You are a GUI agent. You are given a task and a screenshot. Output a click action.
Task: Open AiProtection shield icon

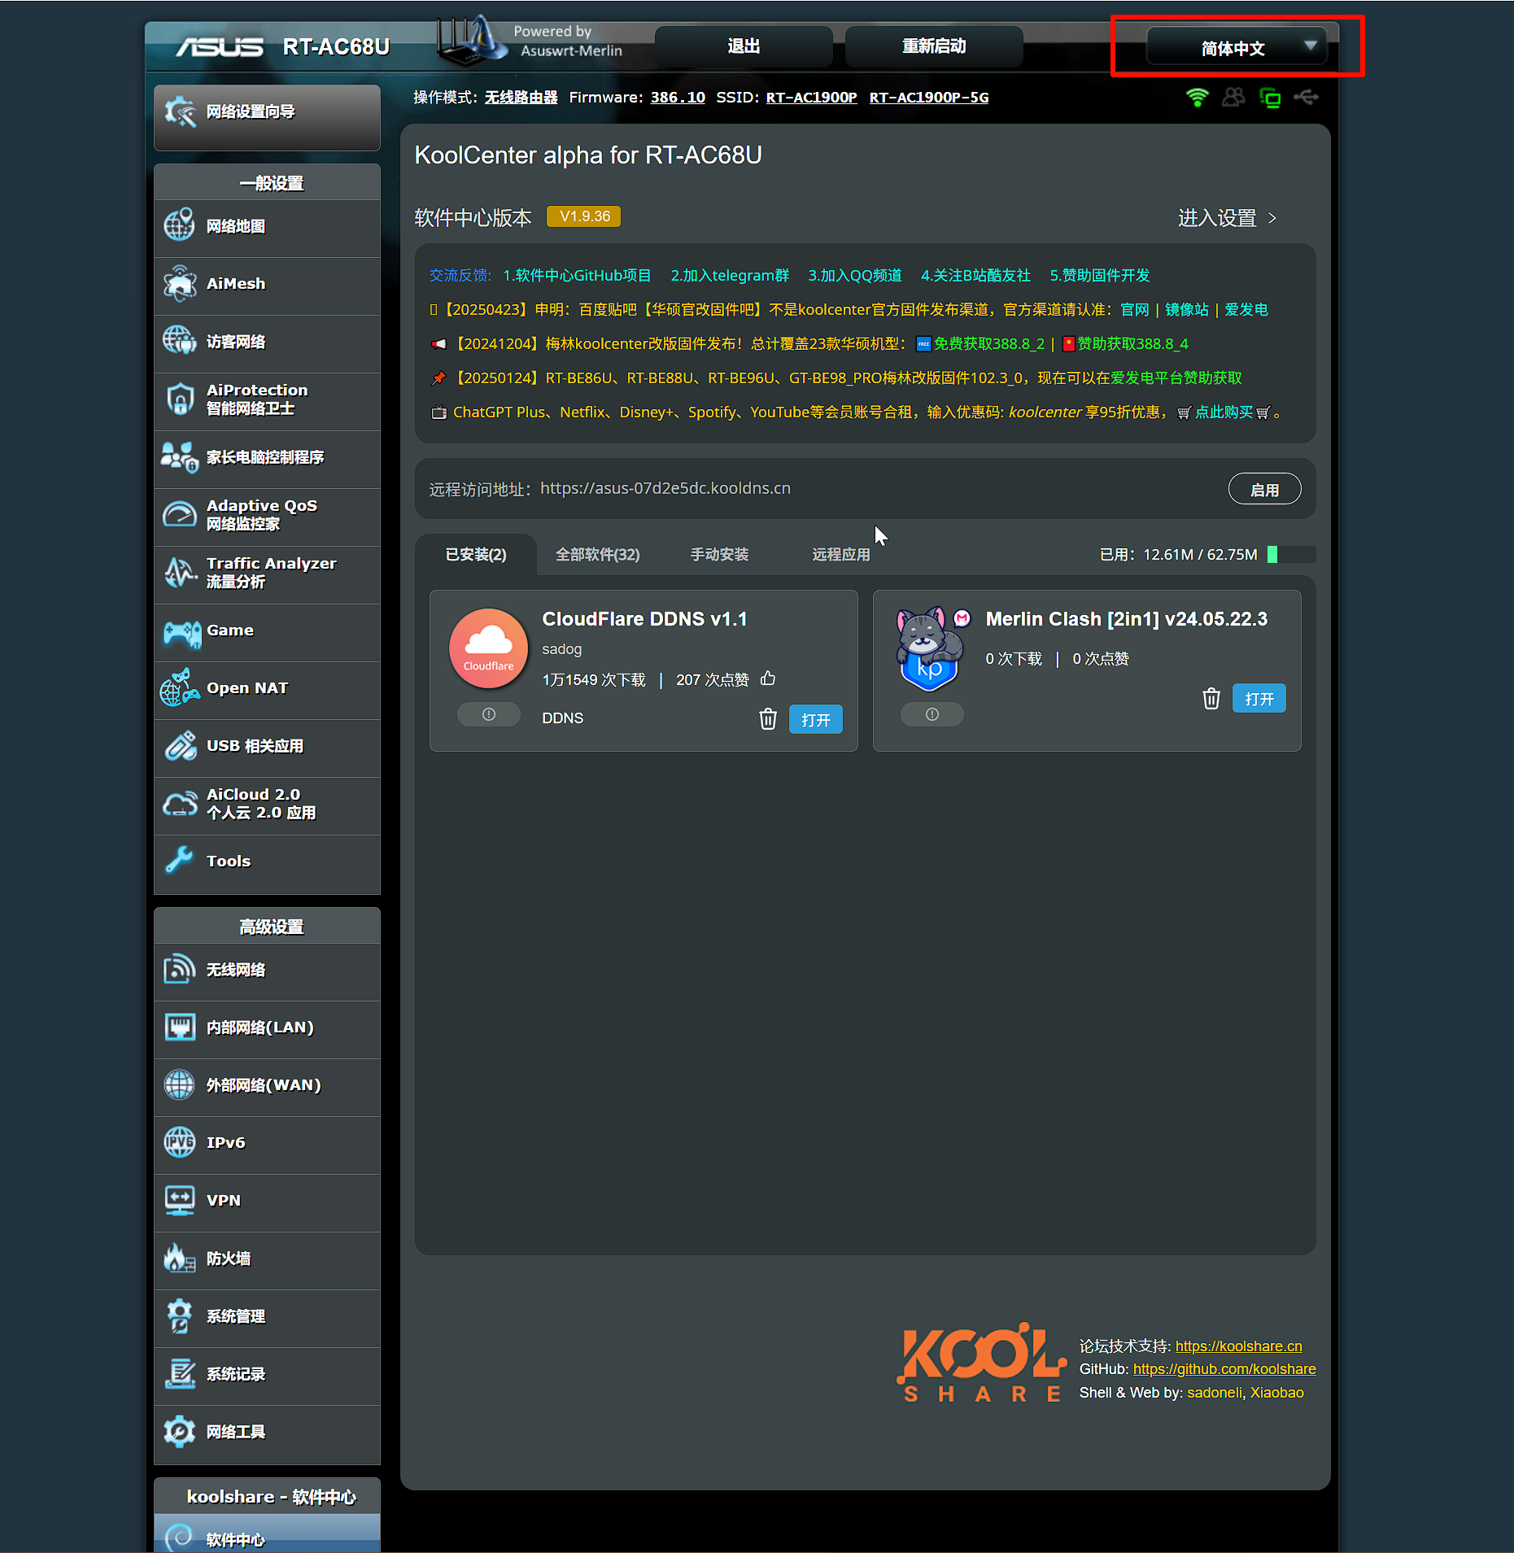coord(180,399)
